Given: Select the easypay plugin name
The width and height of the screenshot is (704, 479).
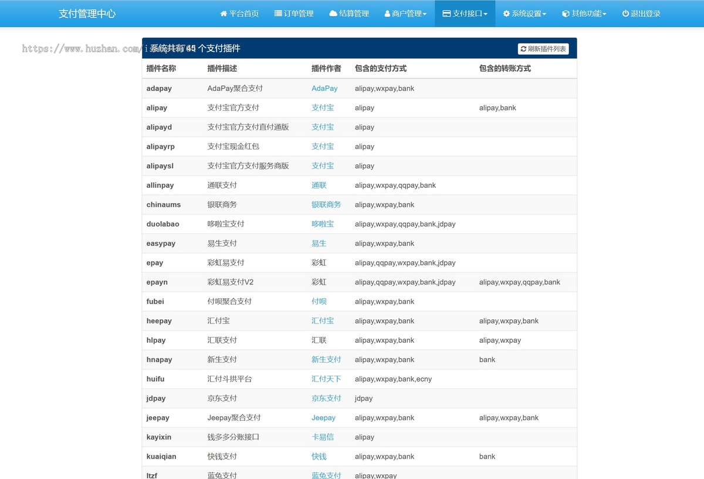Looking at the screenshot, I should pos(161,244).
